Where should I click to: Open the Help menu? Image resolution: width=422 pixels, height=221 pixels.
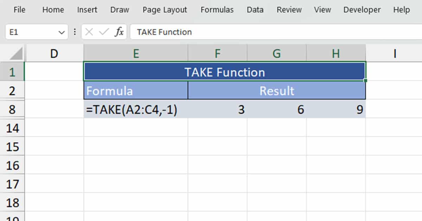[401, 10]
